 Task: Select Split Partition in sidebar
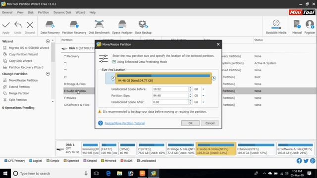[x=18, y=100]
